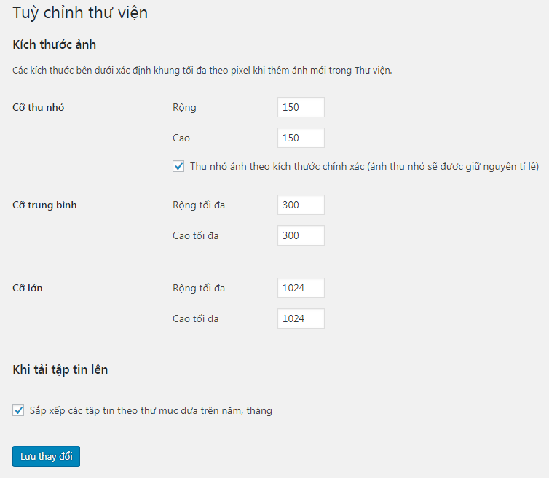Focus the large size max width field

tap(301, 288)
